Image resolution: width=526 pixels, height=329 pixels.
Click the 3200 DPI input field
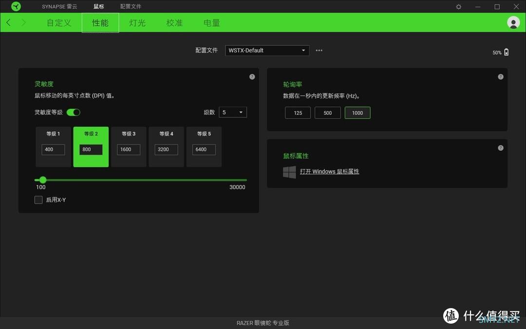coord(167,150)
